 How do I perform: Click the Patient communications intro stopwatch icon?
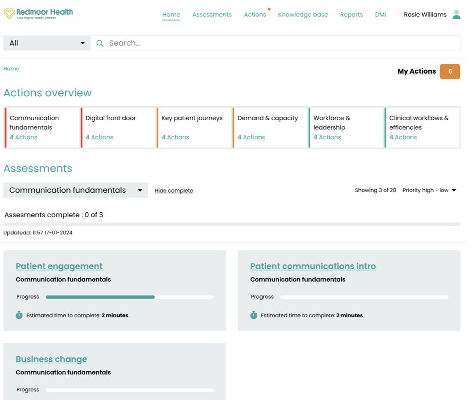253,315
